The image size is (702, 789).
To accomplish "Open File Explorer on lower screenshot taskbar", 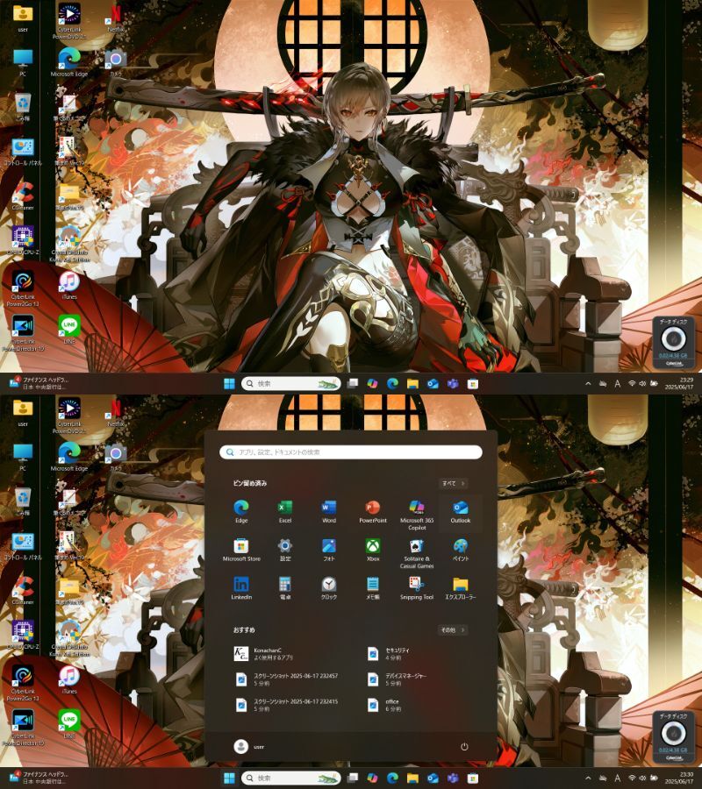I will (x=413, y=778).
